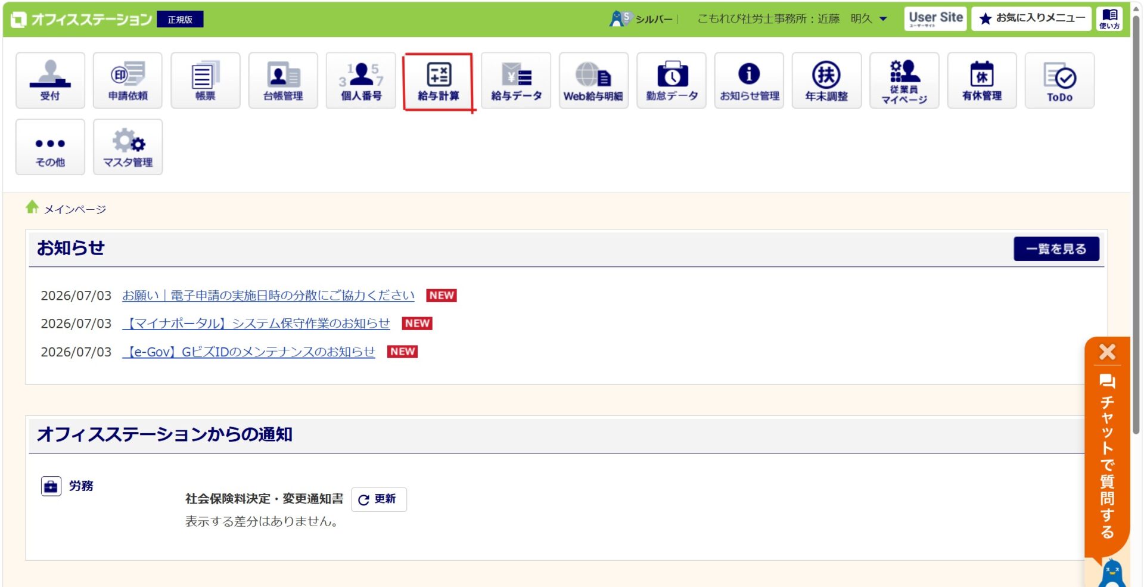Open the Web給与明細 icon
The height and width of the screenshot is (587, 1144).
(593, 80)
